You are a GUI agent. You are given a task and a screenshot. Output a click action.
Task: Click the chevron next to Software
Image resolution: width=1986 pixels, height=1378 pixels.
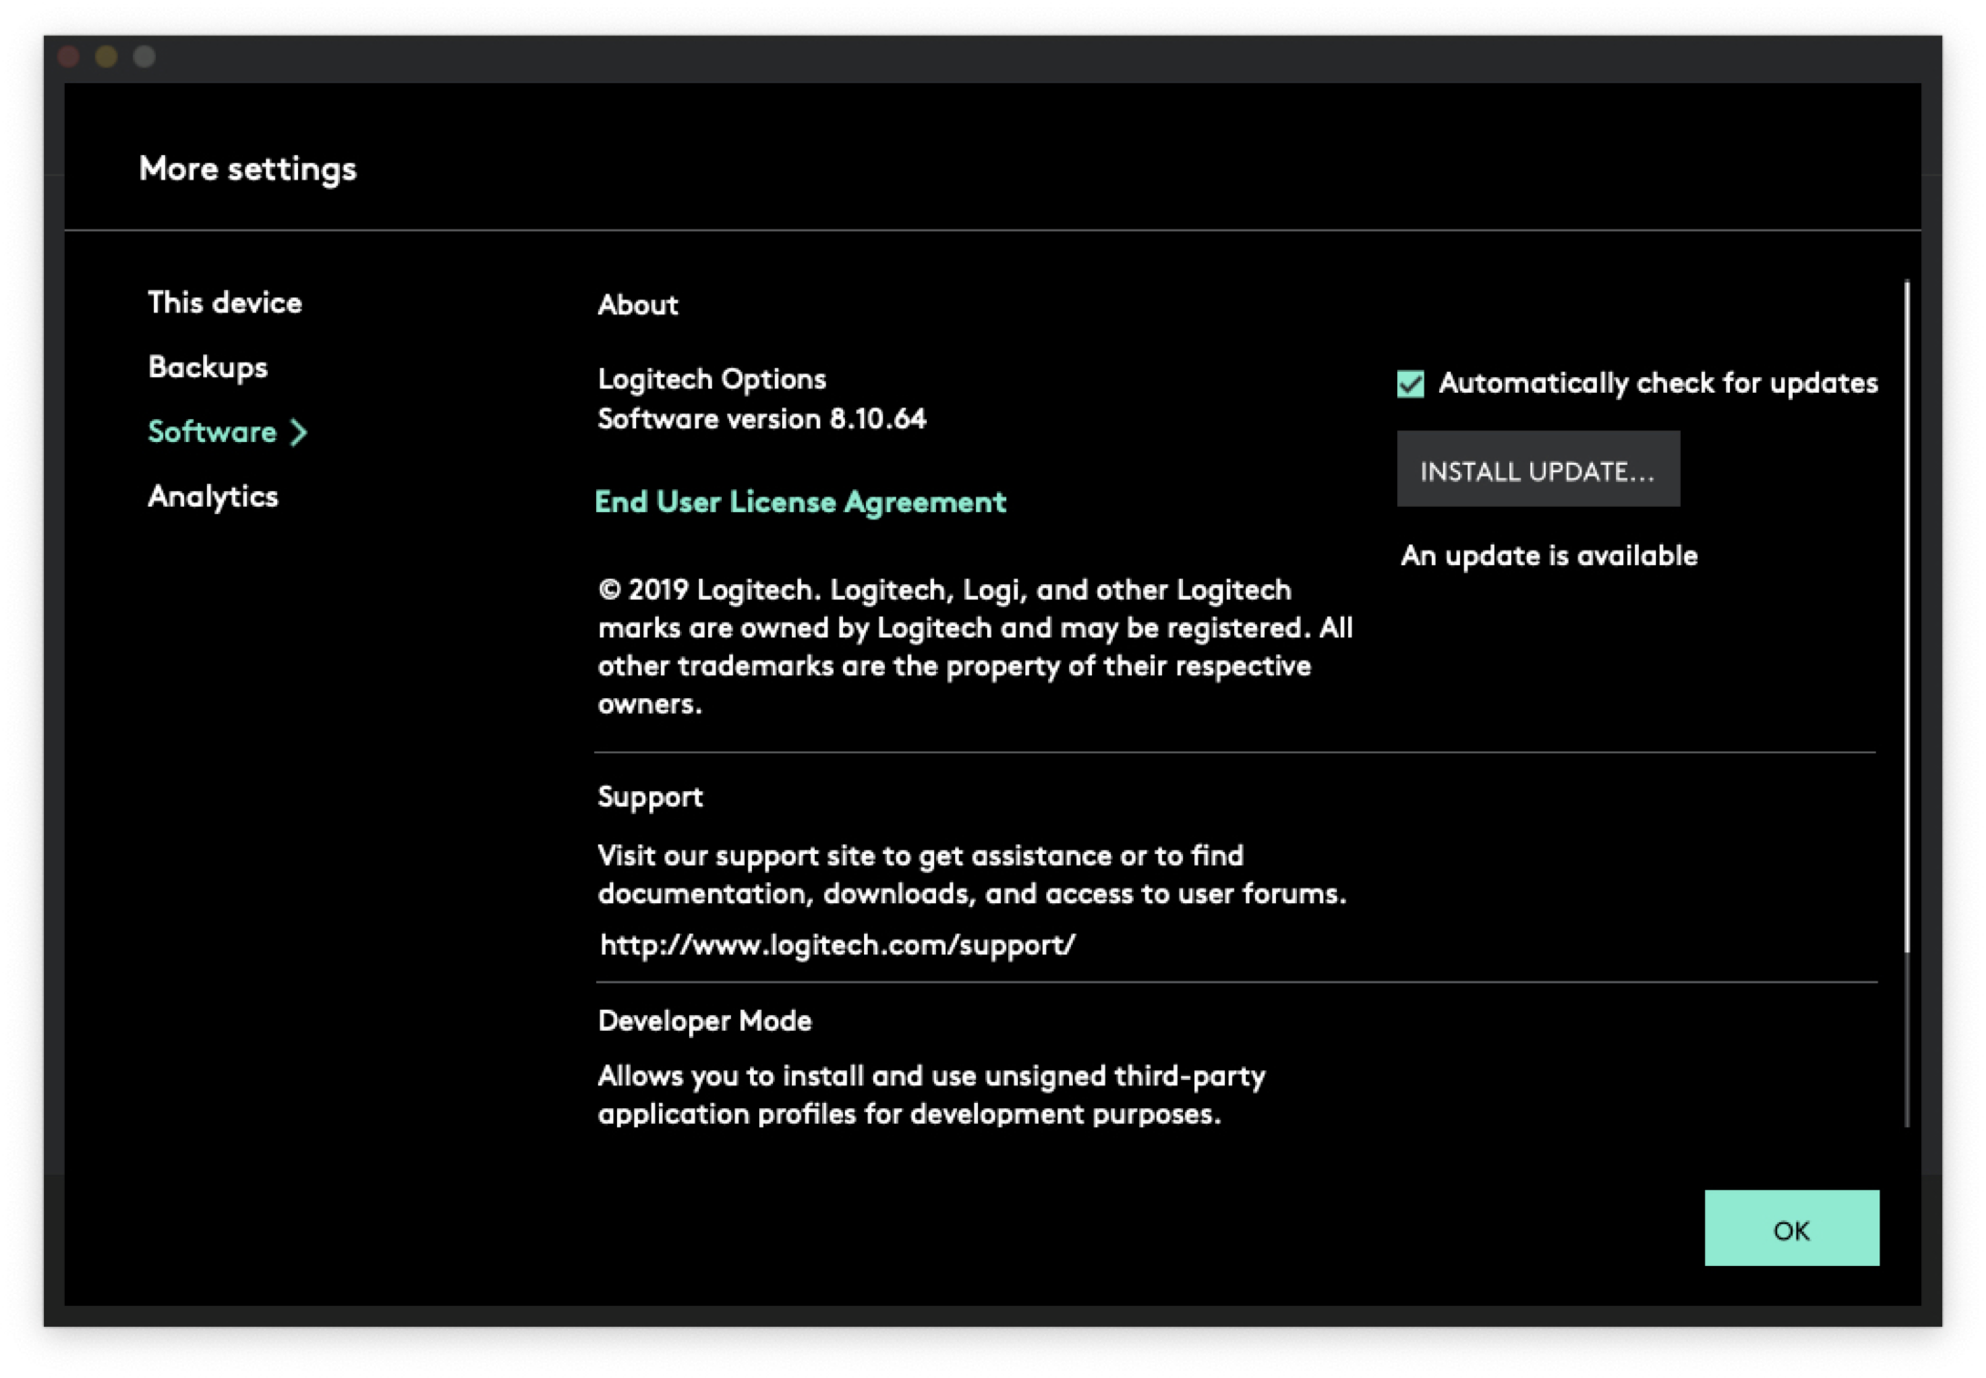click(299, 433)
